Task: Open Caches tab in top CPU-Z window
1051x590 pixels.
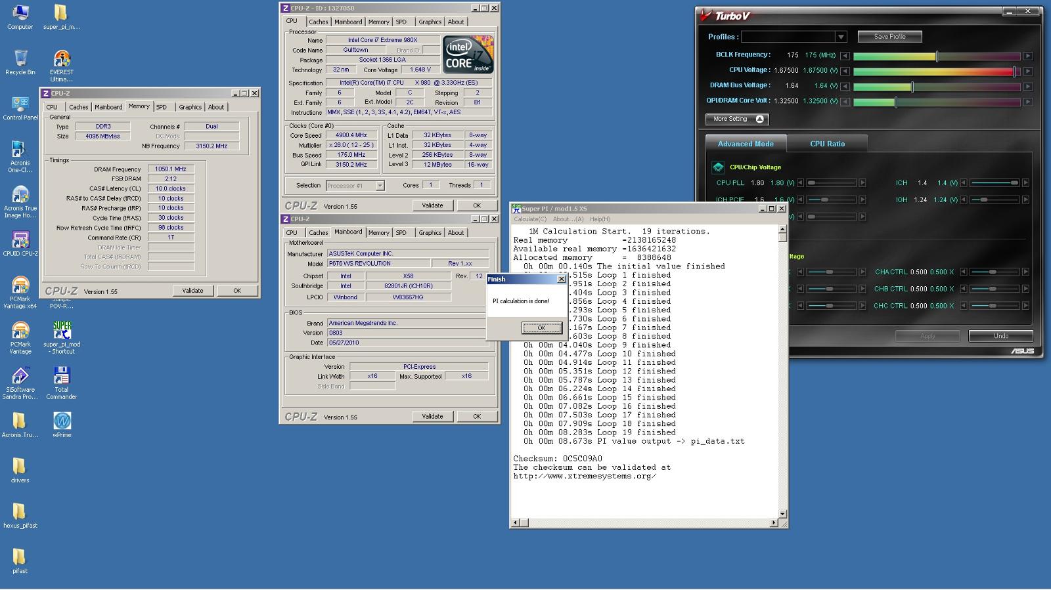Action: 318,22
